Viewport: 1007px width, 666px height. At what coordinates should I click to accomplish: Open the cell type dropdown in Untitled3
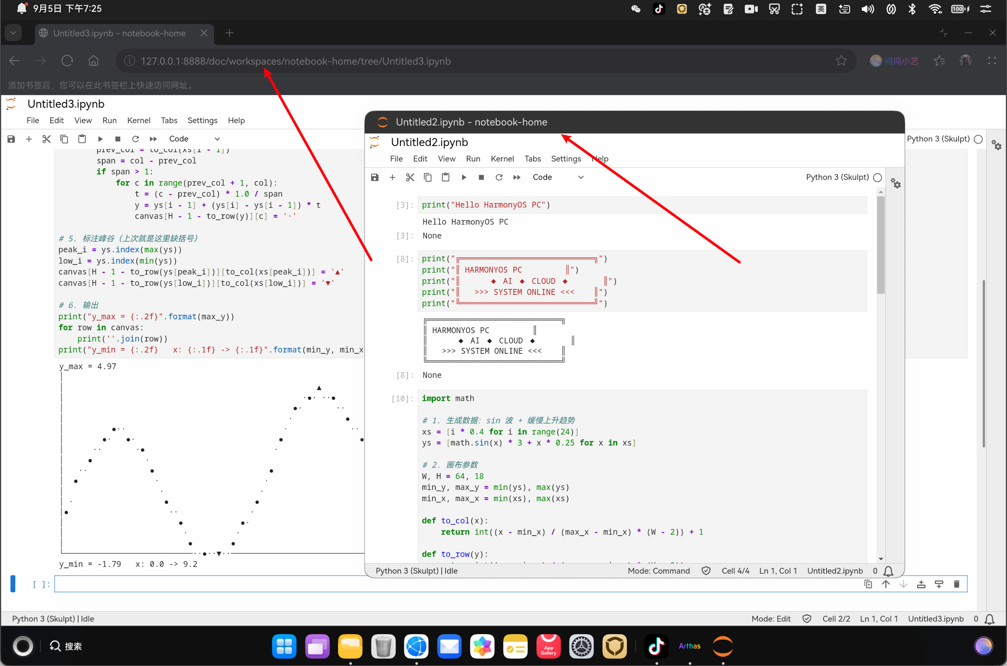coord(194,139)
